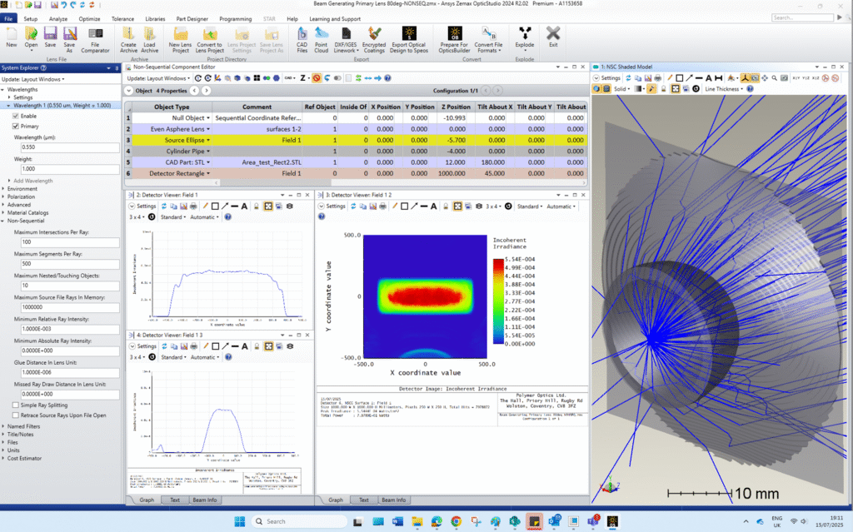Click Export Optical Design to Speos
The width and height of the screenshot is (853, 532).
click(x=408, y=41)
